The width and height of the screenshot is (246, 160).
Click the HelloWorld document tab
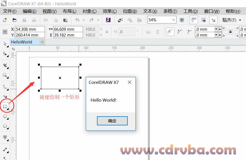tap(22, 42)
